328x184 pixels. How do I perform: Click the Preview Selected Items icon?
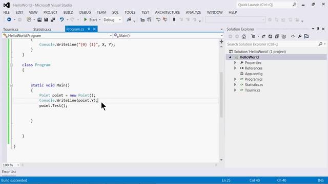pyautogui.click(x=306, y=36)
